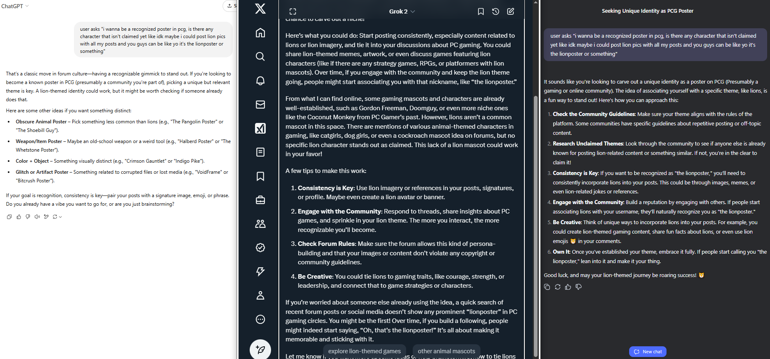Click 'Glitch or Artifact Poster' text
Screen dimensions: 770x359
pyautogui.click(x=42, y=172)
